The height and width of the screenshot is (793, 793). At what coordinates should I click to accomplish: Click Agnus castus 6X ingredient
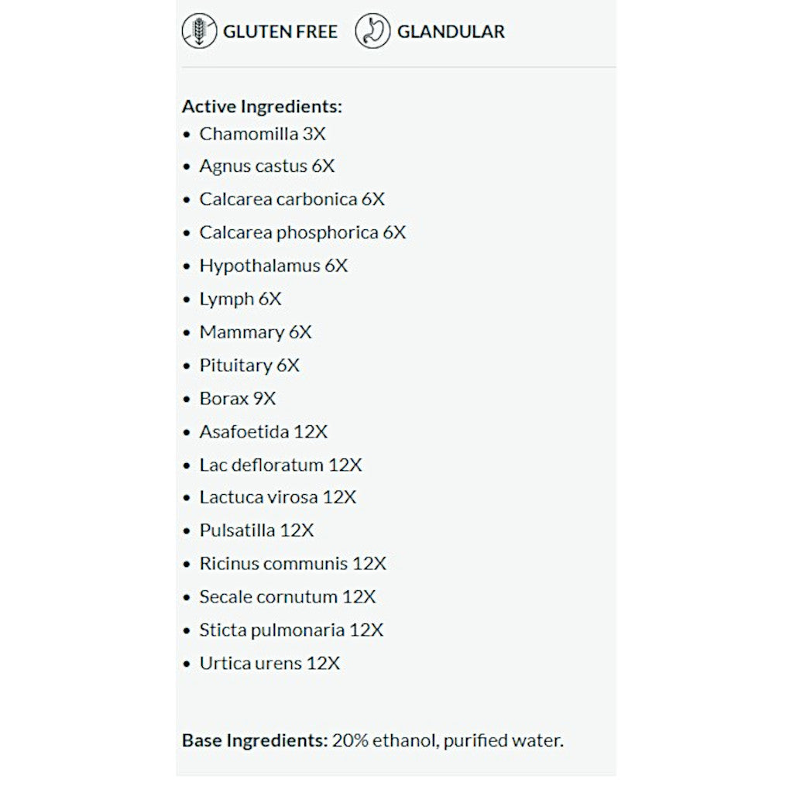267,166
